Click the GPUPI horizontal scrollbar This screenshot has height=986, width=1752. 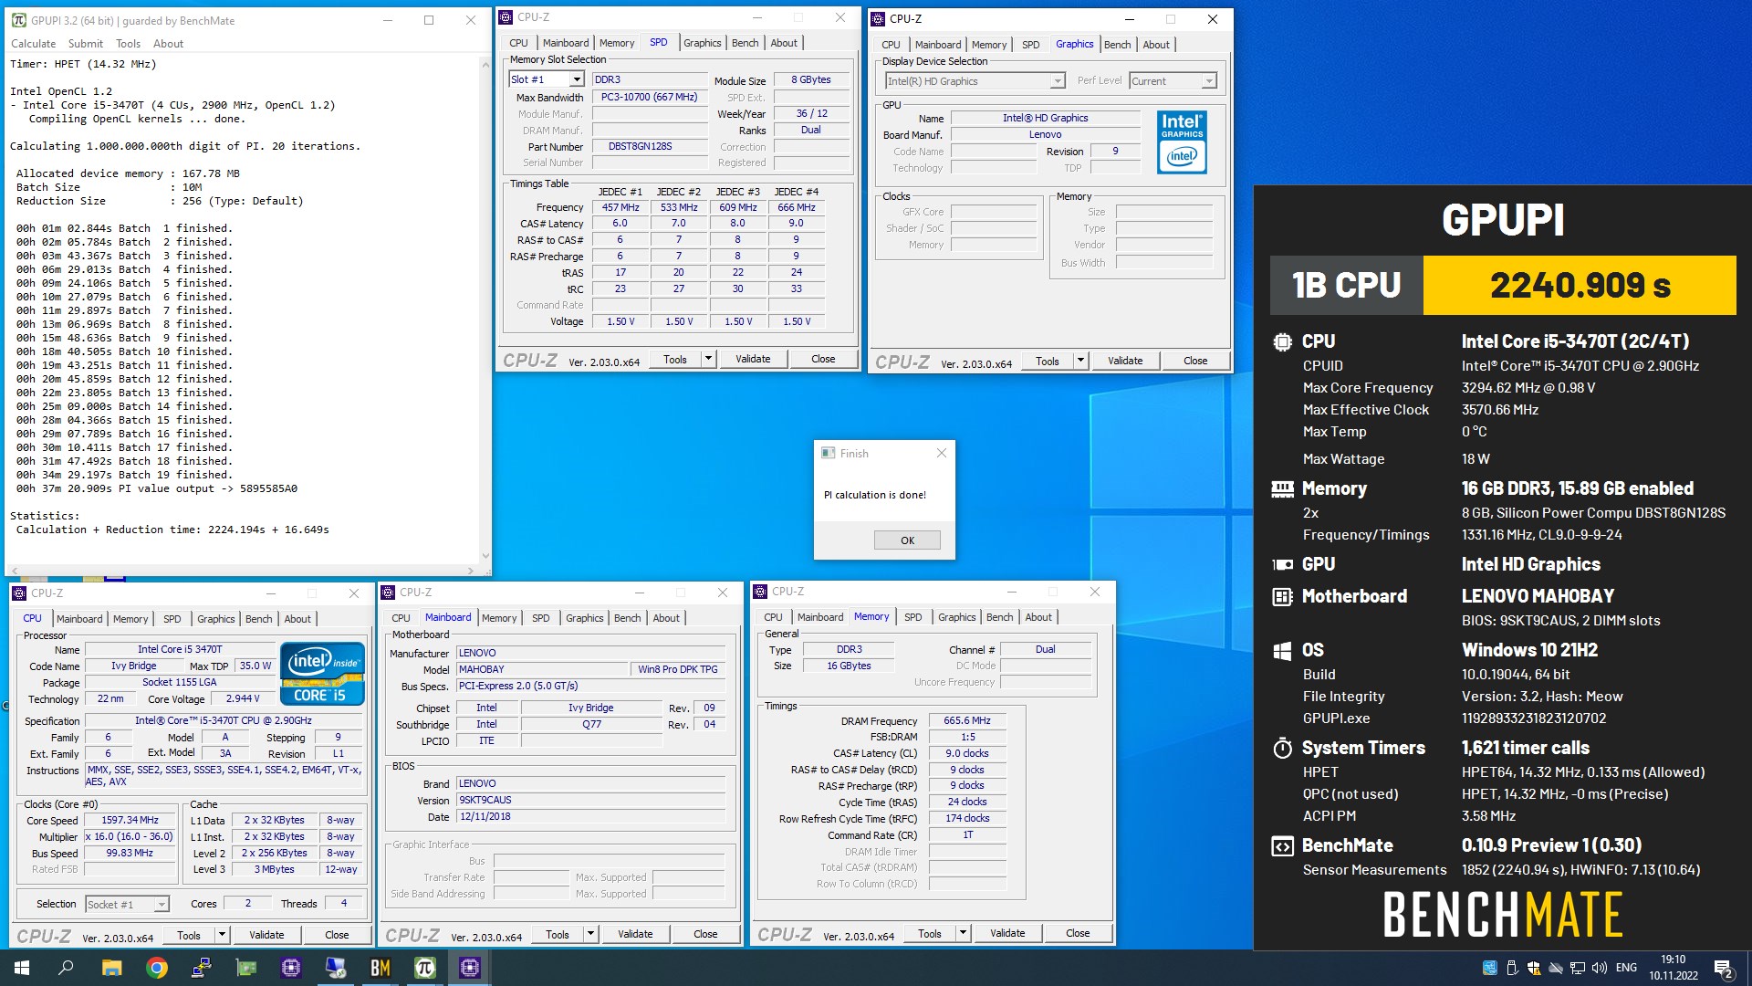(x=242, y=571)
